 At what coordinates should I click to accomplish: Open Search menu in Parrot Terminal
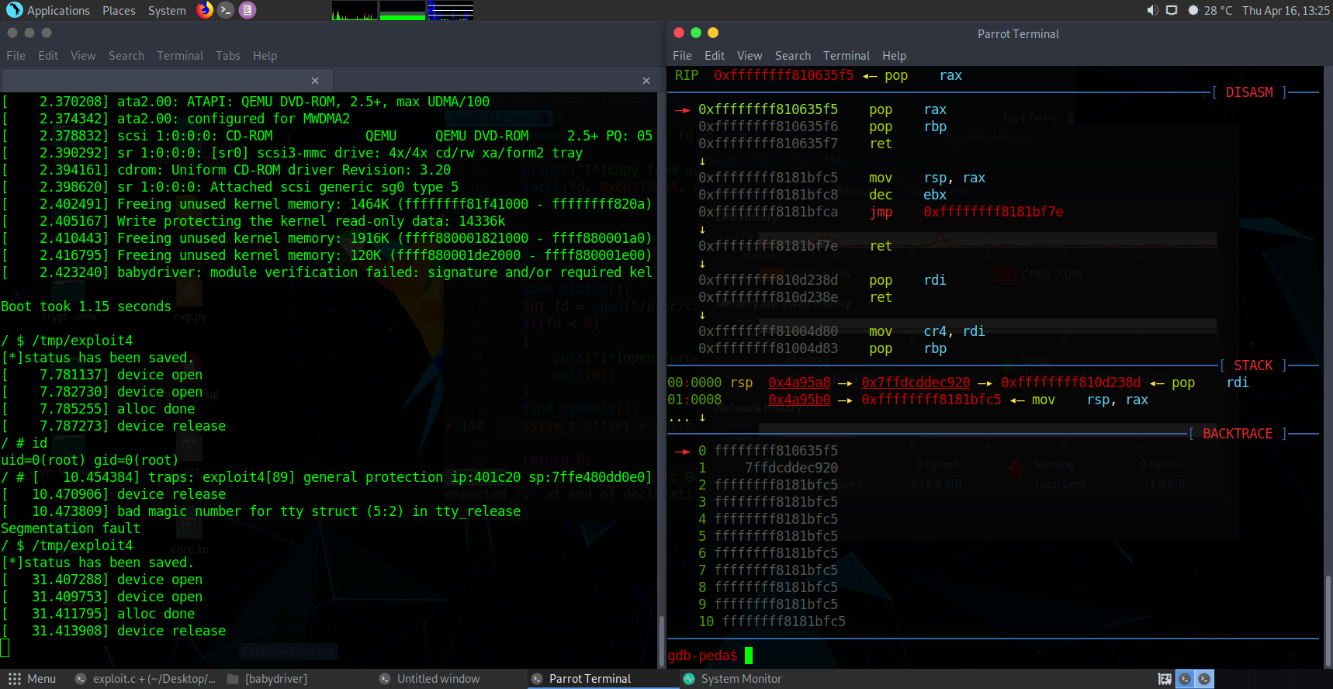[x=793, y=56]
